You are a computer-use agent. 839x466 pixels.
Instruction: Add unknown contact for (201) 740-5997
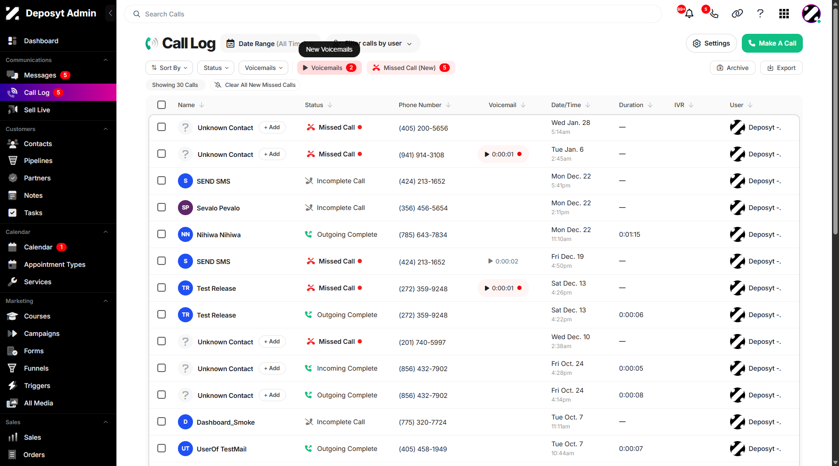pyautogui.click(x=272, y=342)
